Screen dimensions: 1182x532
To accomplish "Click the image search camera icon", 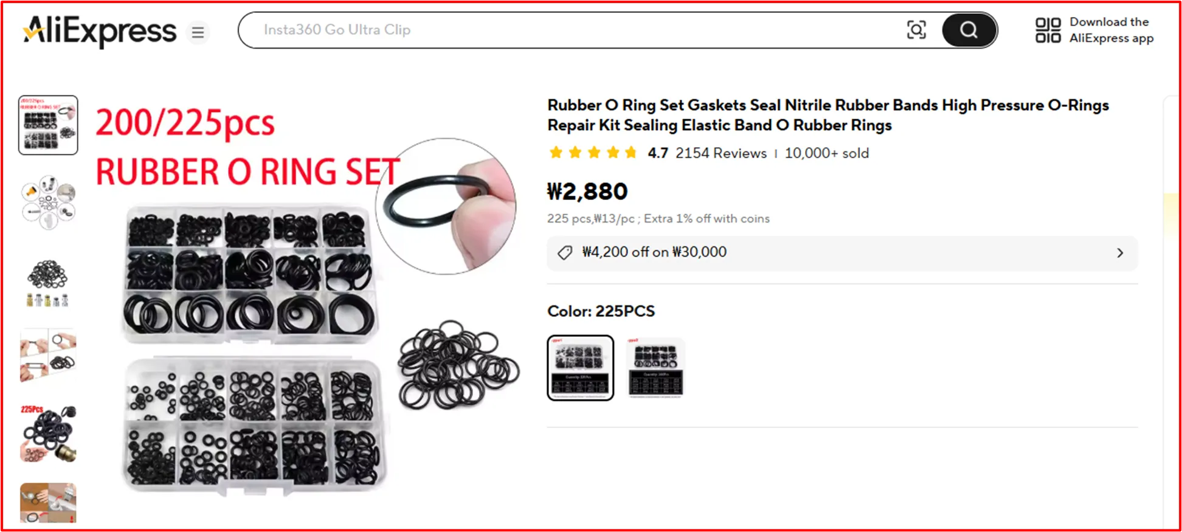I will [x=916, y=30].
